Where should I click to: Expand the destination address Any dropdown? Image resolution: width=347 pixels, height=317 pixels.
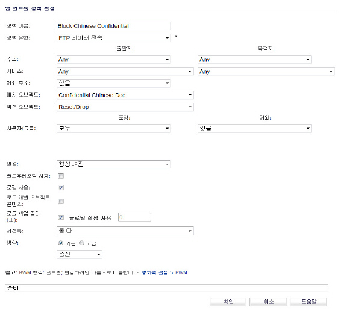coord(254,59)
